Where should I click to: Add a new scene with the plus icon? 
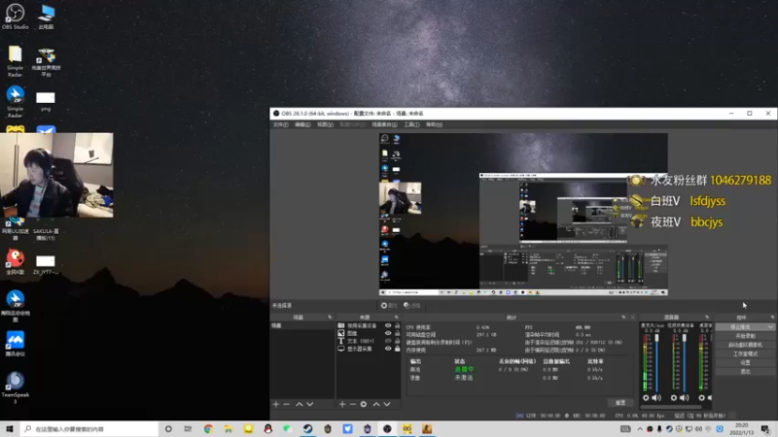[276, 404]
